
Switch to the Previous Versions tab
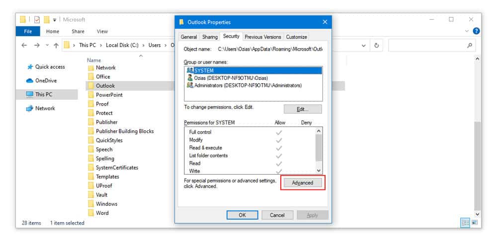pyautogui.click(x=263, y=37)
